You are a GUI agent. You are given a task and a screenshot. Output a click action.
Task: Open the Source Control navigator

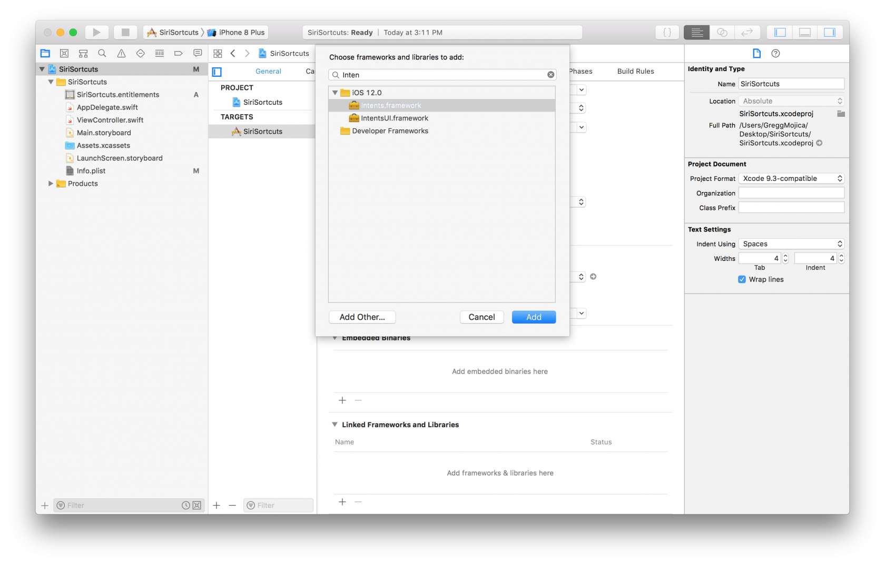64,53
